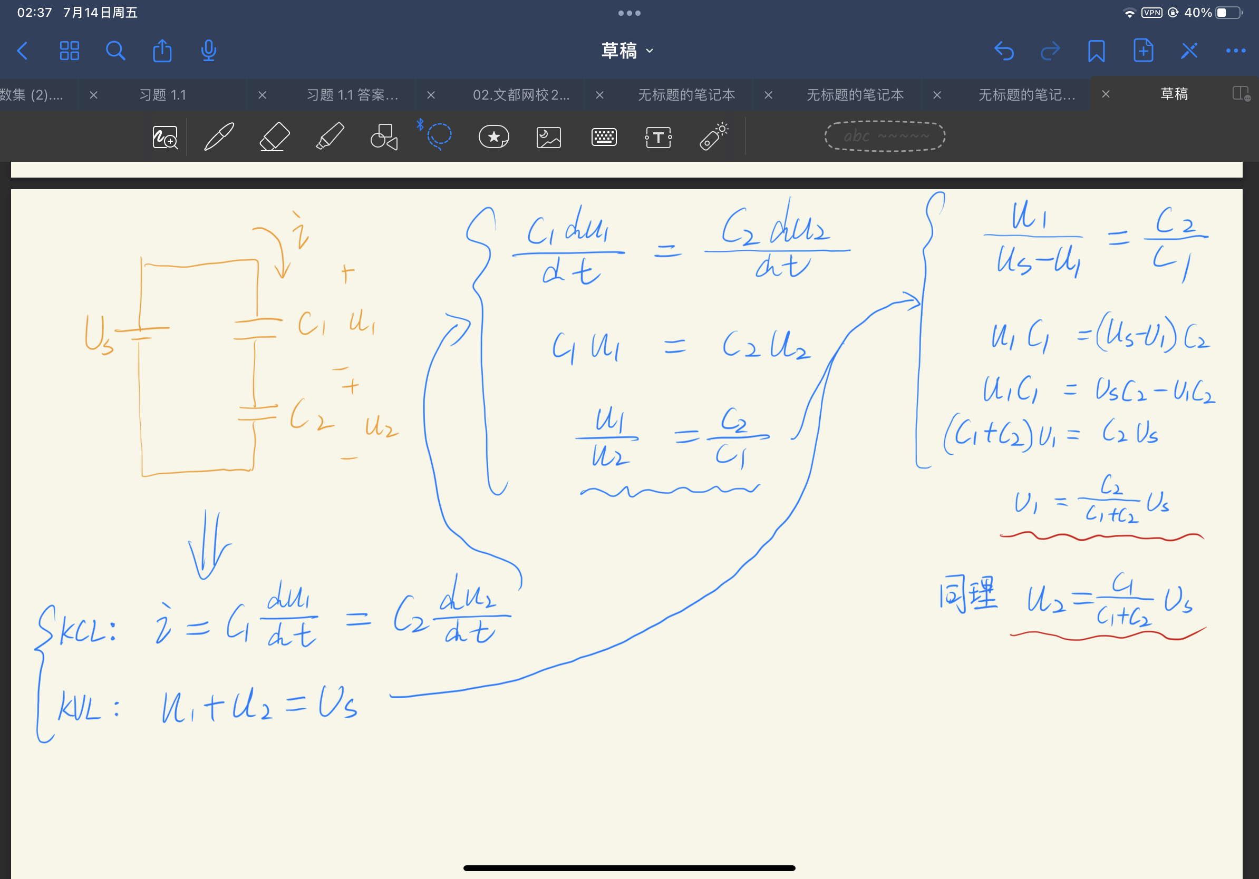Select the Shapes tool

pyautogui.click(x=384, y=136)
